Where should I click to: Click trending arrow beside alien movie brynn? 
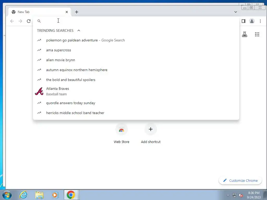pyautogui.click(x=39, y=60)
